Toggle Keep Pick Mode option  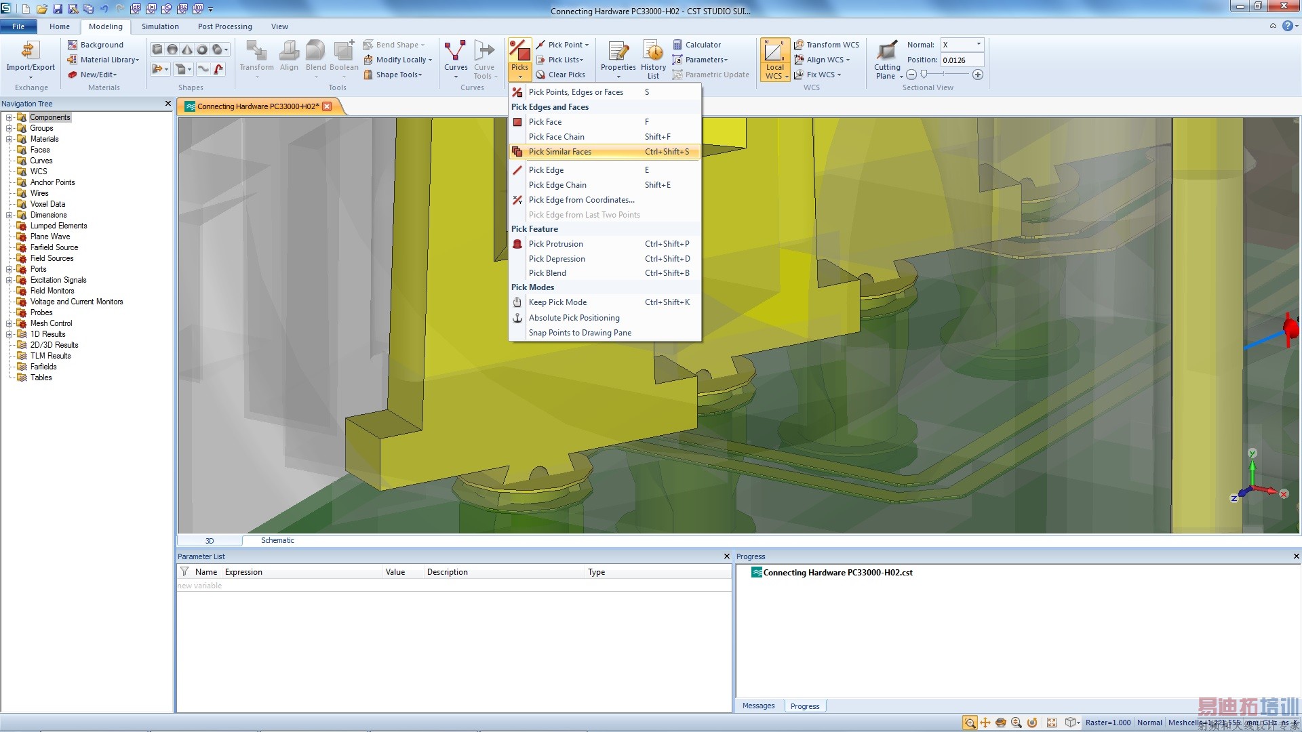pos(557,302)
